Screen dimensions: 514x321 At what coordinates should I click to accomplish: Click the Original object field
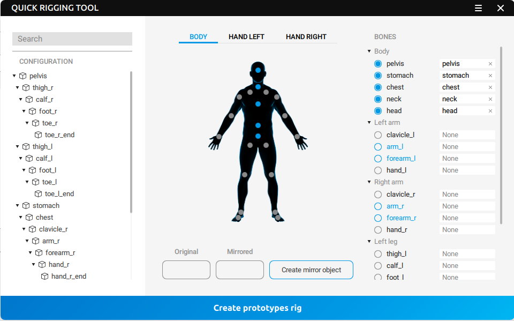point(186,270)
